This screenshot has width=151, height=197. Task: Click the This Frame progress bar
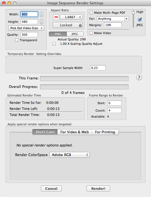pyautogui.click(x=84, y=79)
